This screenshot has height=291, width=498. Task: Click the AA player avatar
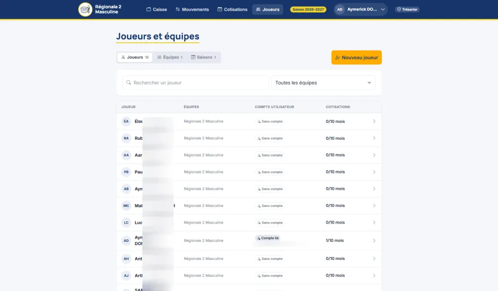(x=126, y=155)
